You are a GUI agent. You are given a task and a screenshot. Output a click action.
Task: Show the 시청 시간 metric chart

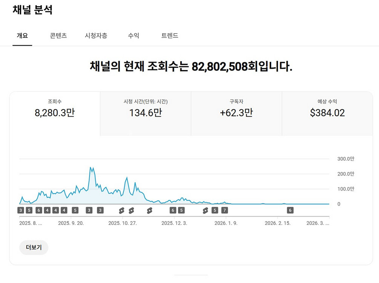pos(146,113)
